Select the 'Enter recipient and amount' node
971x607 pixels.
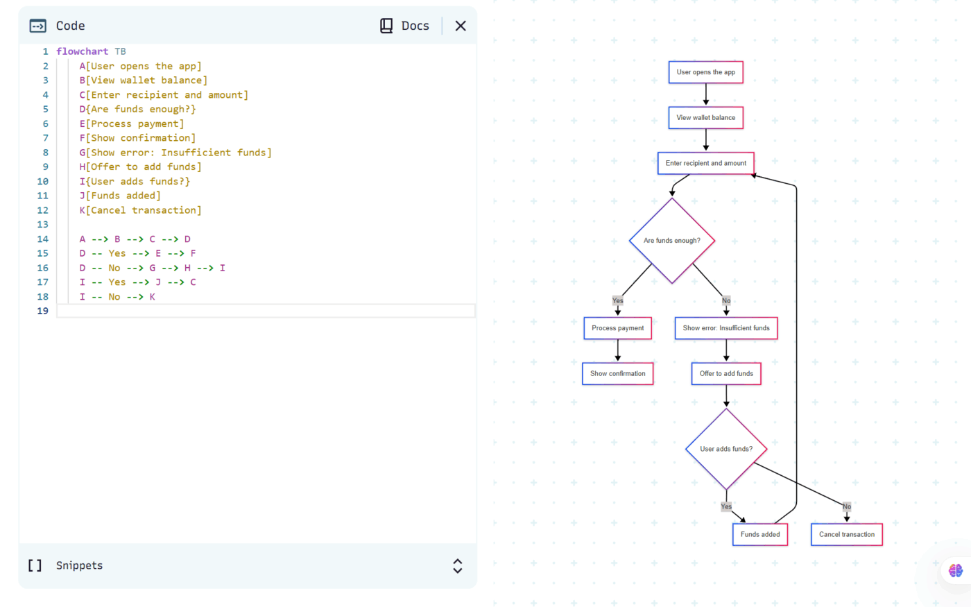[x=705, y=164]
